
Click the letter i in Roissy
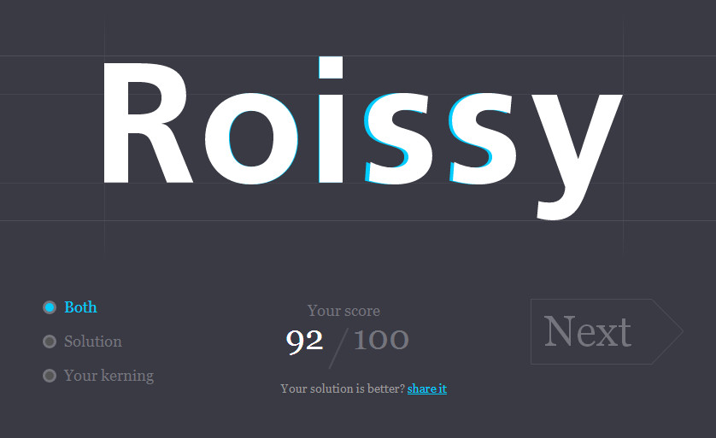point(331,120)
